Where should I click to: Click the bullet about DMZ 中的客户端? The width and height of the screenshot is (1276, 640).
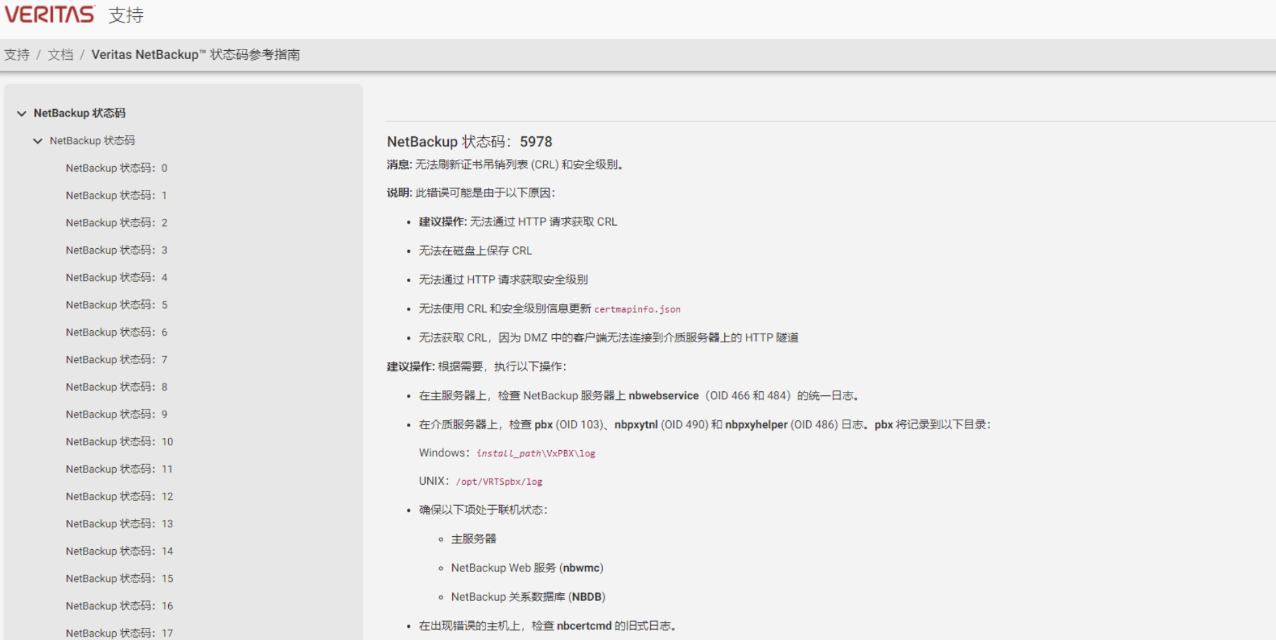[609, 338]
